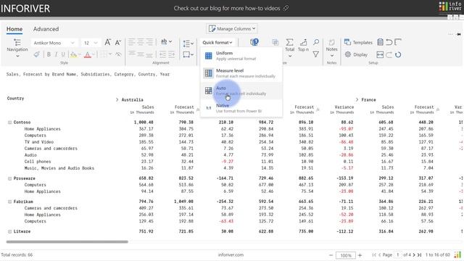Open the Manage Columns dropdown

(x=232, y=29)
